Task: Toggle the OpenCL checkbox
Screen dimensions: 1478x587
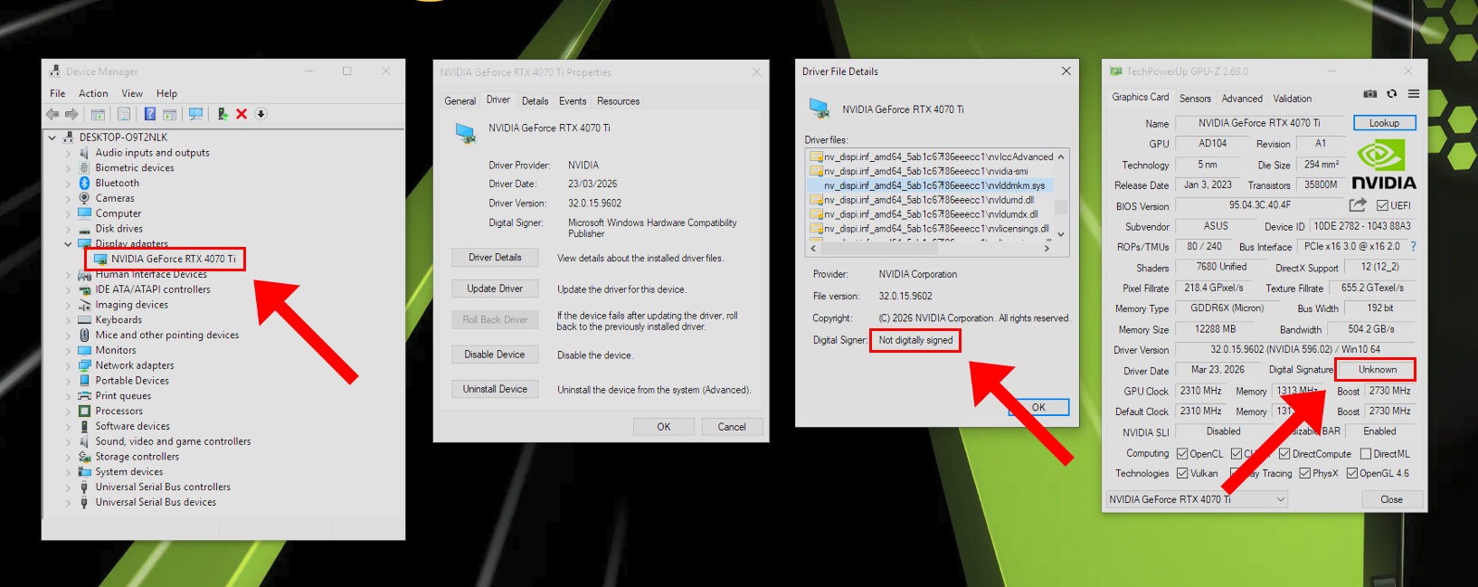Action: coord(1182,454)
